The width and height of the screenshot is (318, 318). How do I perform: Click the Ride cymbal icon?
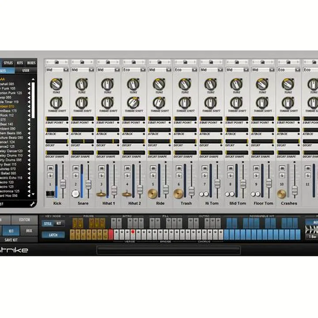[x=152, y=194]
